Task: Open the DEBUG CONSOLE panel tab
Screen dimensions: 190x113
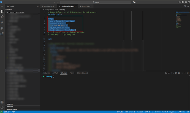Action: tap(82, 73)
